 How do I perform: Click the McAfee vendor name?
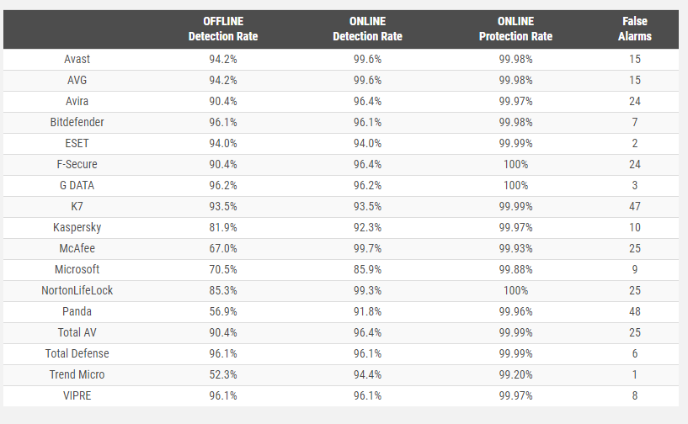(77, 249)
